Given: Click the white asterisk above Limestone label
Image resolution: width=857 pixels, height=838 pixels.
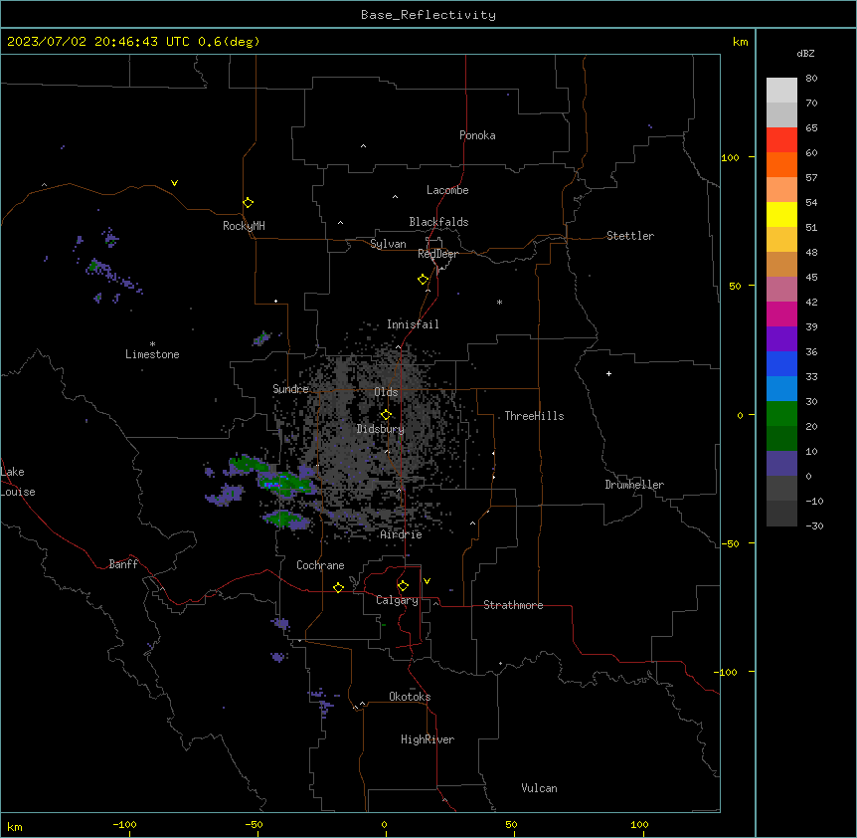Looking at the screenshot, I should click(152, 343).
